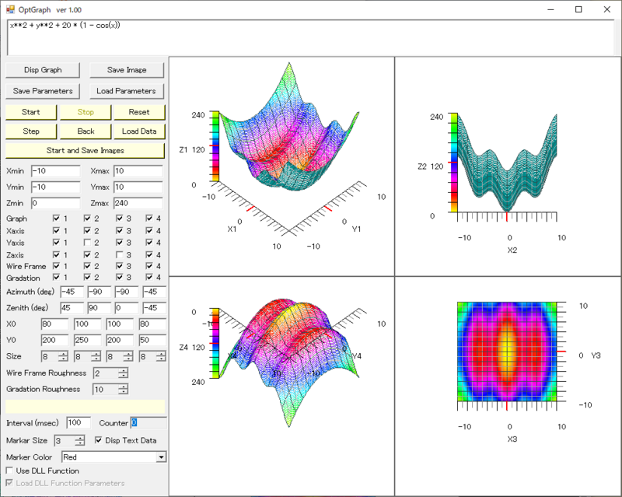
Task: Click the Zmax input field
Action: pyautogui.click(x=139, y=202)
